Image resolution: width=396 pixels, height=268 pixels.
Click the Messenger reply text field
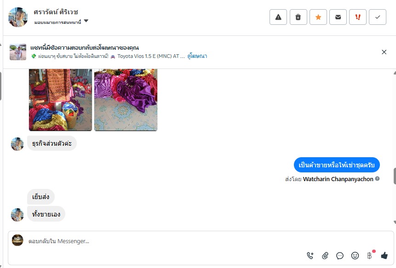click(x=164, y=241)
